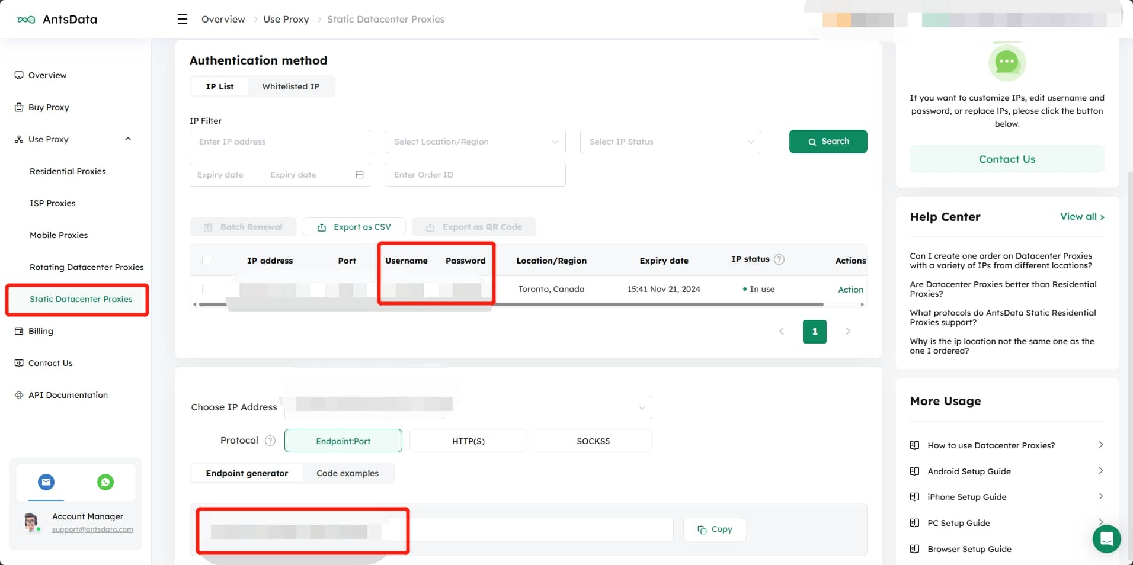Click Action link in Toronto row

(x=850, y=290)
